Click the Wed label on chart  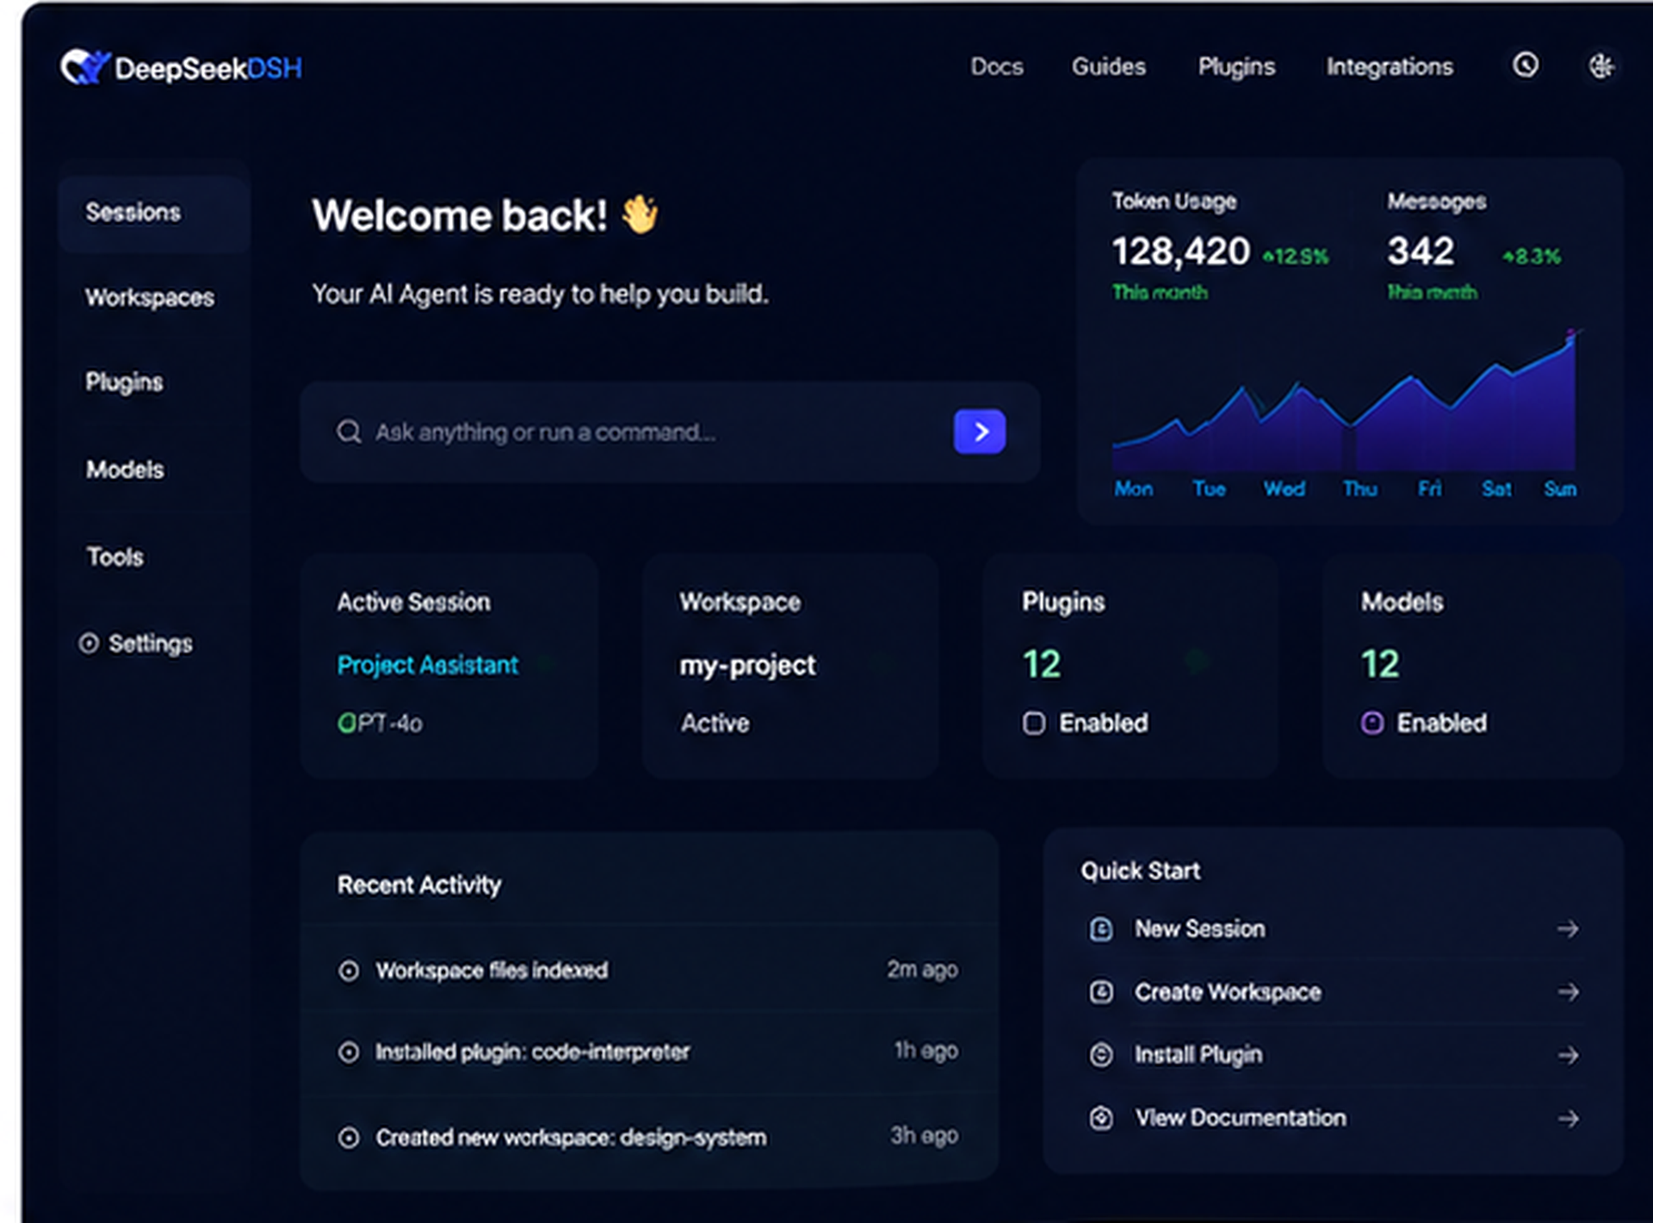tap(1284, 489)
